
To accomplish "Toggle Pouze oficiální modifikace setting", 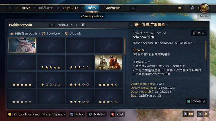I will click(x=36, y=114).
